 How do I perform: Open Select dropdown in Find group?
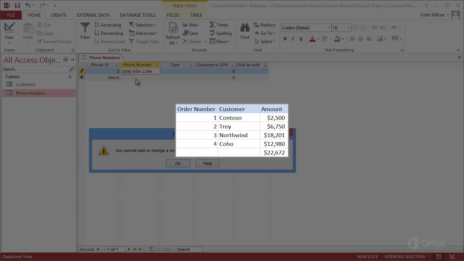265,42
